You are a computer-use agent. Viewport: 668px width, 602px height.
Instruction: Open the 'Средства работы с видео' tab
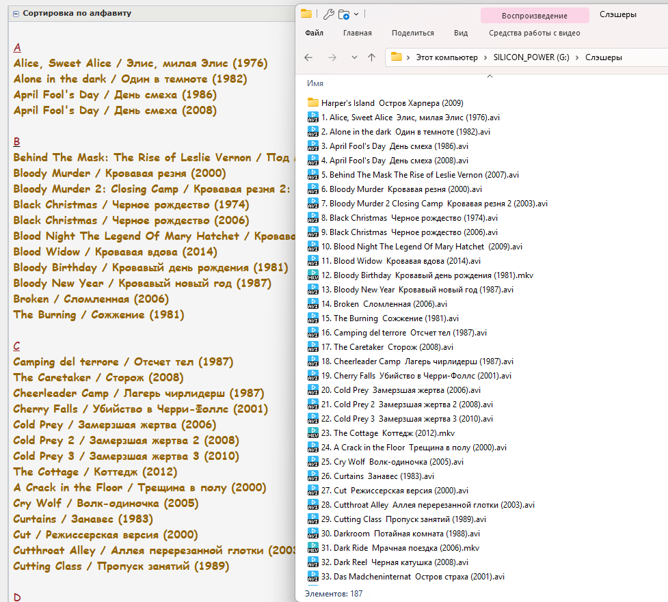coord(534,33)
